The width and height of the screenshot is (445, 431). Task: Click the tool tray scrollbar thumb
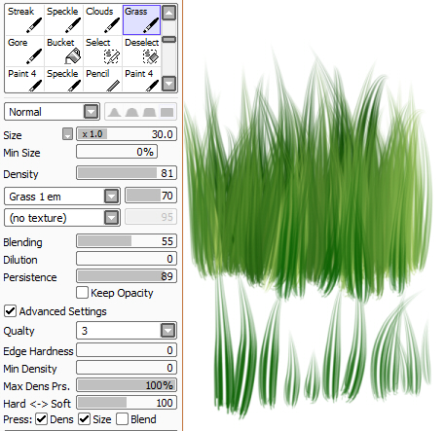168,40
